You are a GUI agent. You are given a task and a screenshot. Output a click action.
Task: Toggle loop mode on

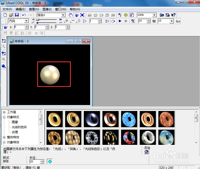pyautogui.click(x=113, y=21)
